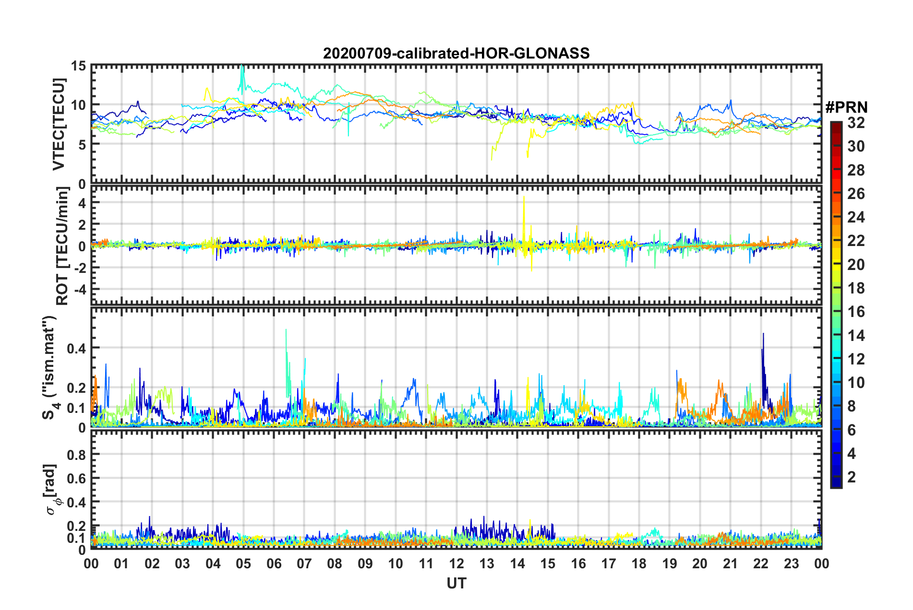Select colorbar tick label 6
913x610 pixels.
[852, 430]
